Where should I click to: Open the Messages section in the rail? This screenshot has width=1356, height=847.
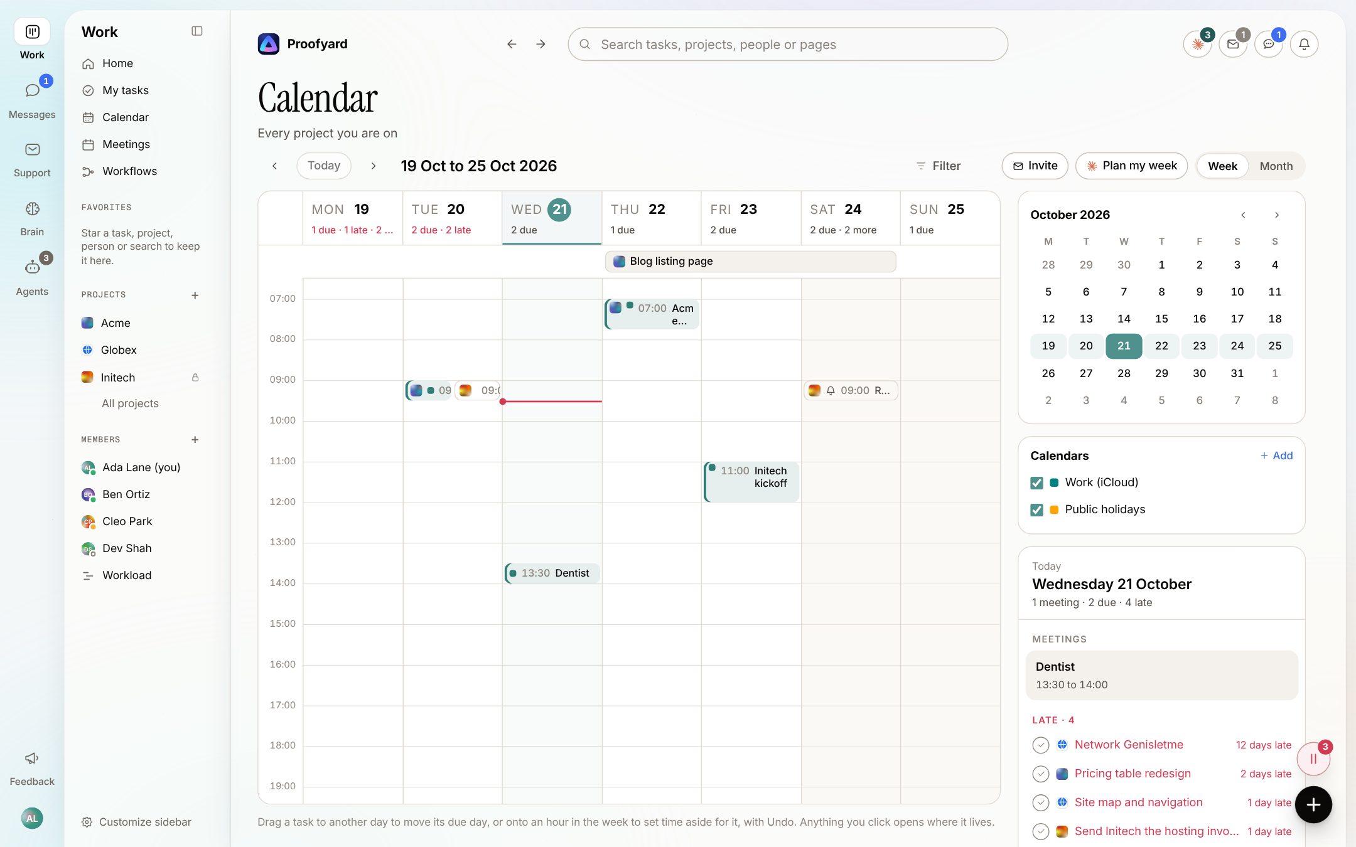pos(32,99)
